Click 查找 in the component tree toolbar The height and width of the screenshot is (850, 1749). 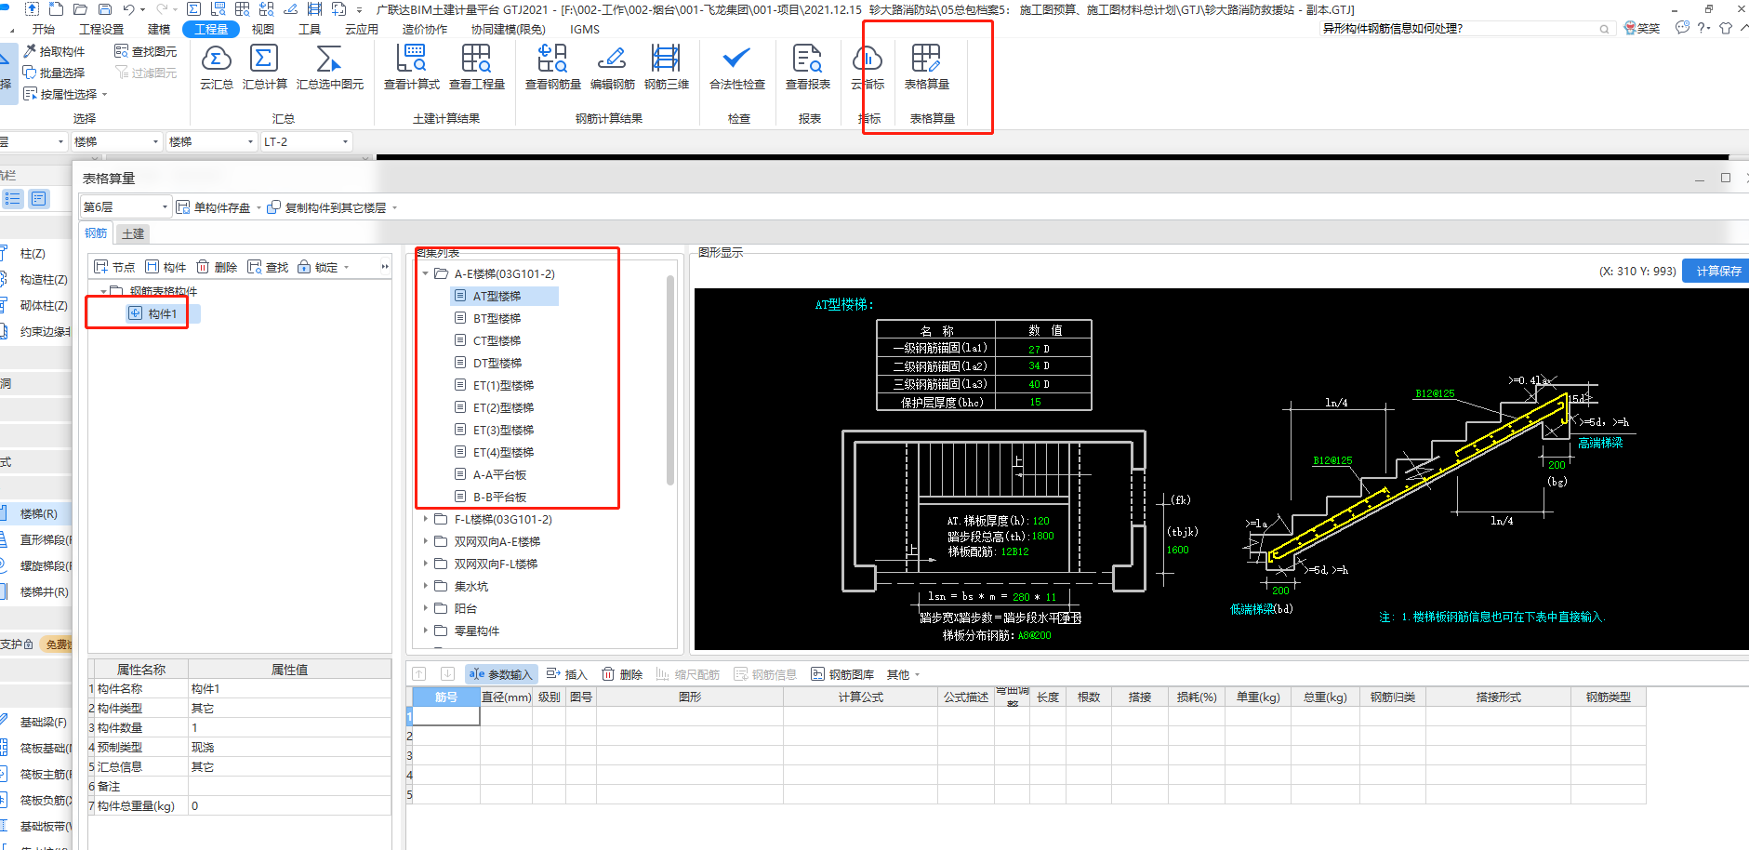click(268, 267)
